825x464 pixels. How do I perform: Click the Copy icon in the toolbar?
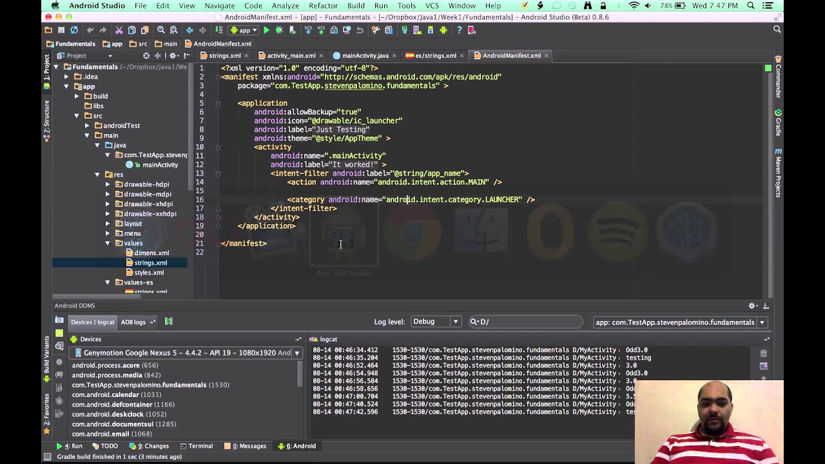tap(132, 30)
